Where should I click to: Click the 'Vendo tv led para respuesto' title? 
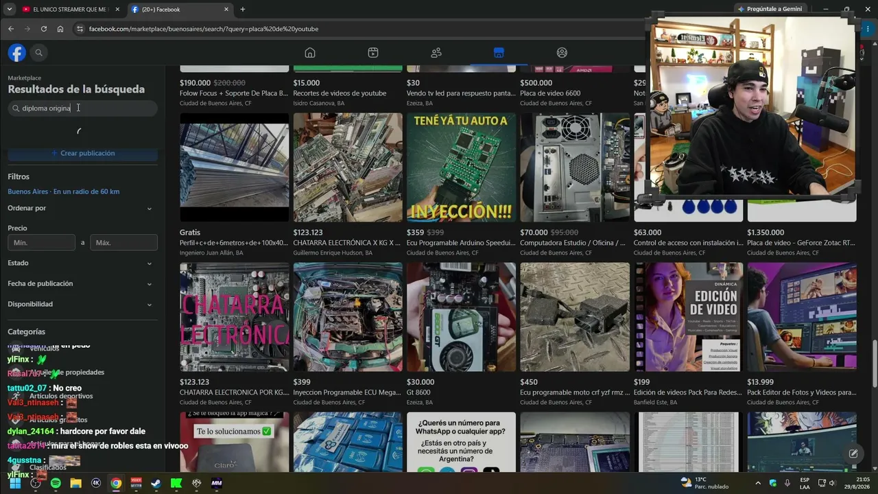pos(461,93)
